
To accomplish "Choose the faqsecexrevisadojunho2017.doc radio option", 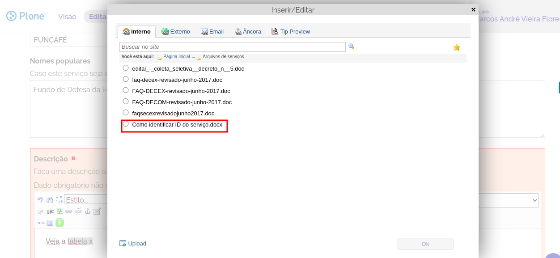I will click(126, 113).
